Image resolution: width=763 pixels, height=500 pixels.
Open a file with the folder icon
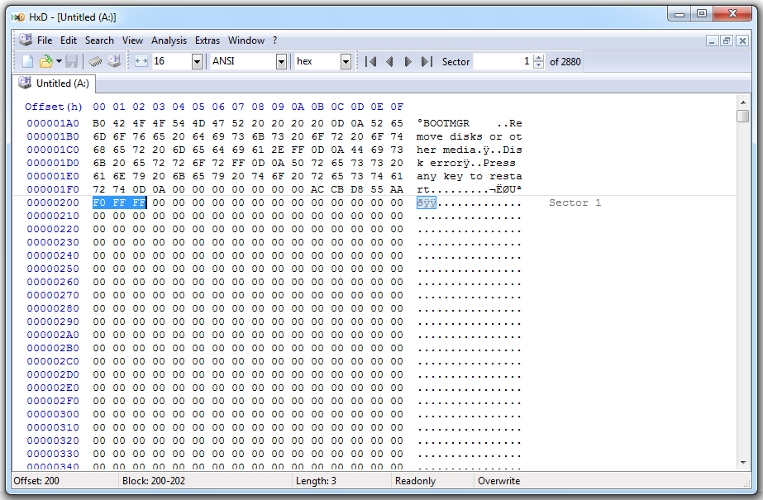[x=45, y=61]
